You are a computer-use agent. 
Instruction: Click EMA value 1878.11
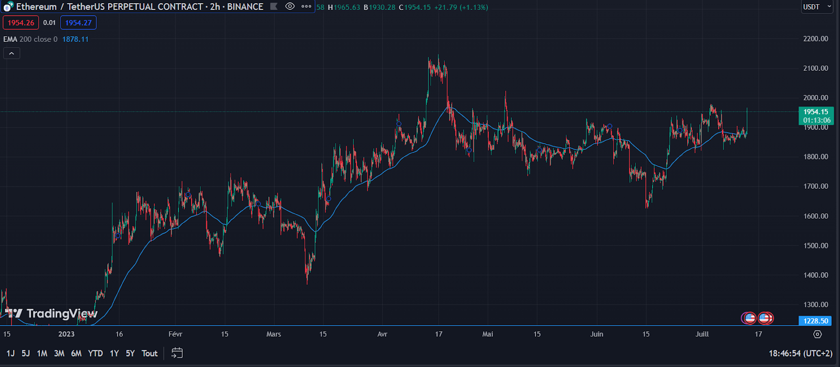(76, 39)
